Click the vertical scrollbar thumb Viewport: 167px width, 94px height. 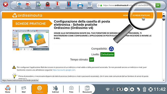coord(164,18)
